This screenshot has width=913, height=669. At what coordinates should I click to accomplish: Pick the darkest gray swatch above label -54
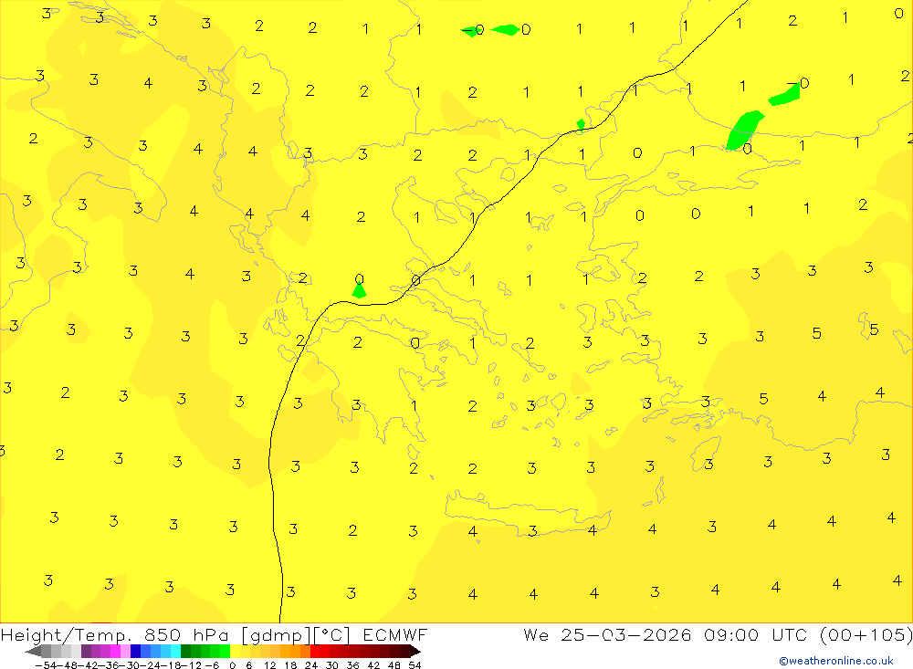pyautogui.click(x=46, y=651)
